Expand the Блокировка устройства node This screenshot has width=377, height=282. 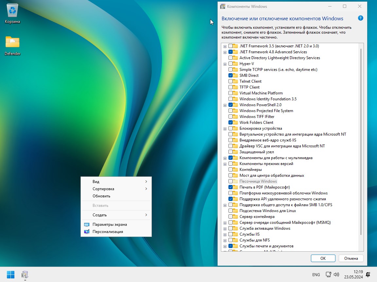pyautogui.click(x=225, y=129)
